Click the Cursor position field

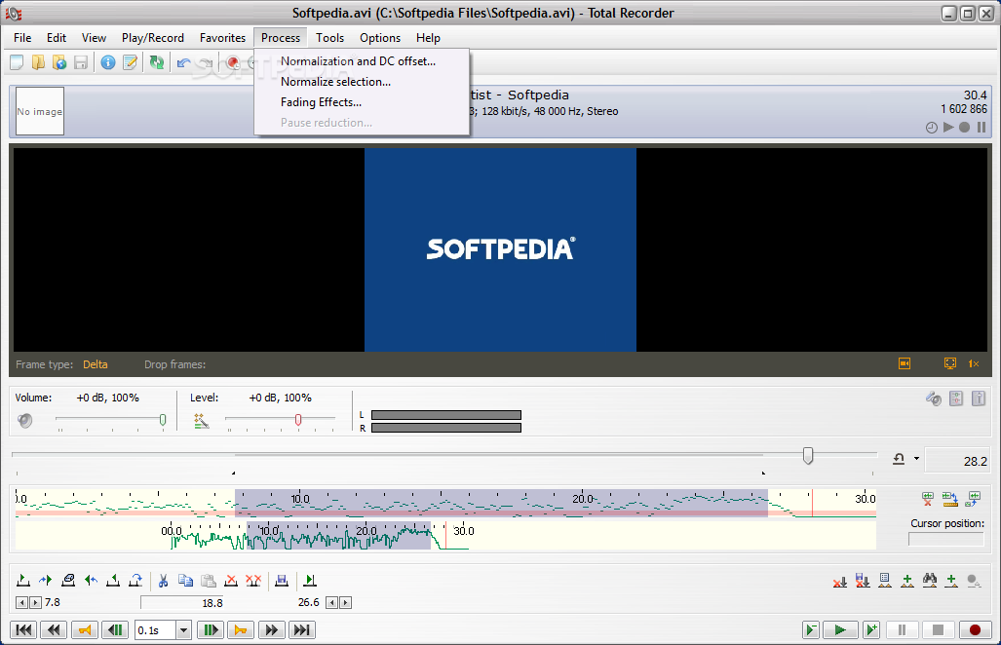point(946,539)
